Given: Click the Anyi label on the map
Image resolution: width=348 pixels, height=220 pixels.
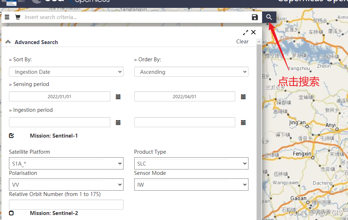Looking at the screenshot, I should point(330,125).
